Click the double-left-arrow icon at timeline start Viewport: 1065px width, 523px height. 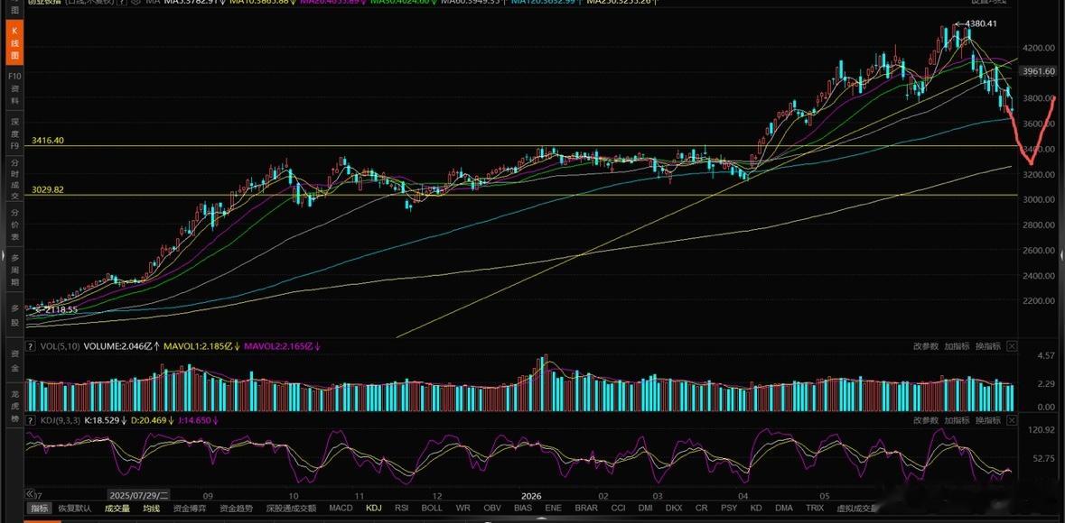30,494
